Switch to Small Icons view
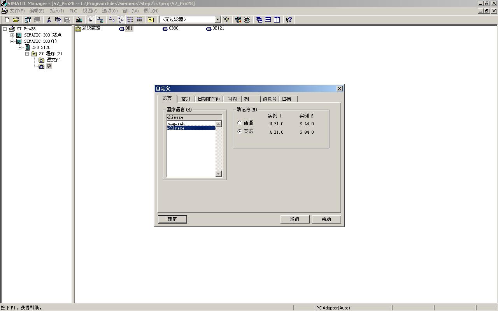The height and width of the screenshot is (311, 498). (121, 19)
